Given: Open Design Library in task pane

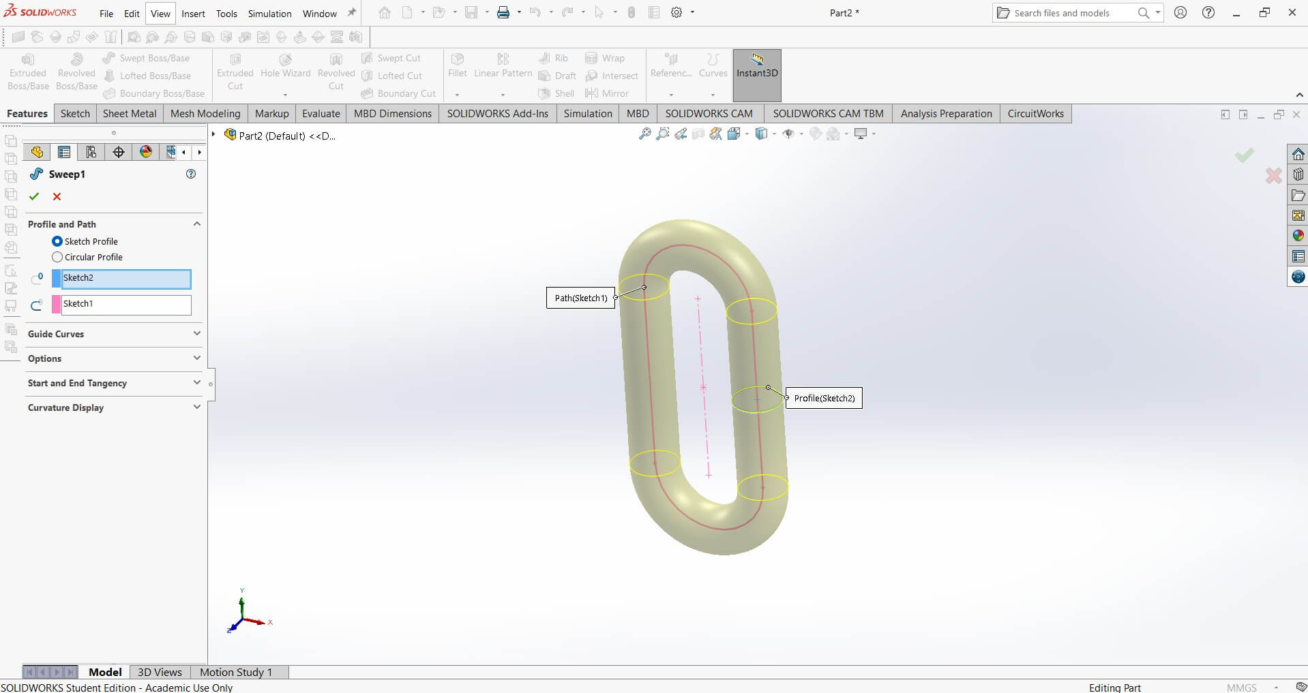Looking at the screenshot, I should pos(1298,174).
